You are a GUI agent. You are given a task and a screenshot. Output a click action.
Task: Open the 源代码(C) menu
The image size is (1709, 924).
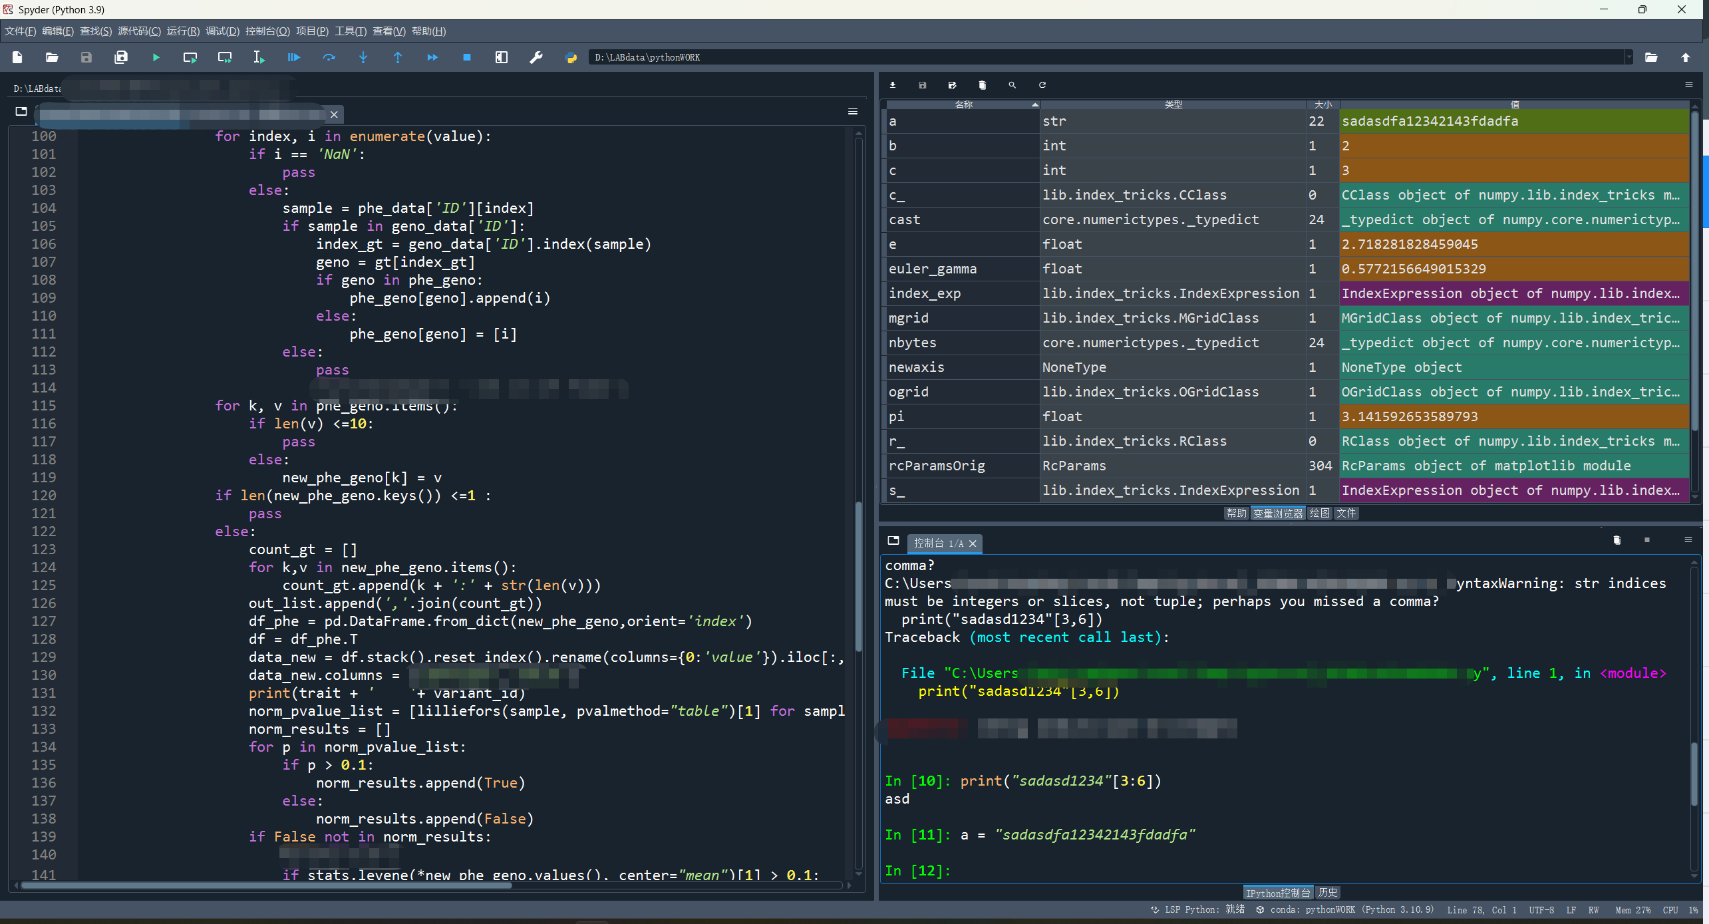(139, 31)
